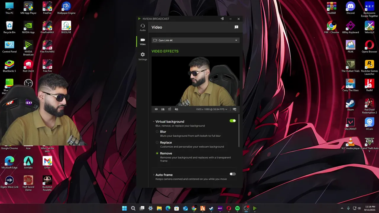The height and width of the screenshot is (213, 379).
Task: Open BlueStacks 5 desktop icon
Action: point(9,66)
